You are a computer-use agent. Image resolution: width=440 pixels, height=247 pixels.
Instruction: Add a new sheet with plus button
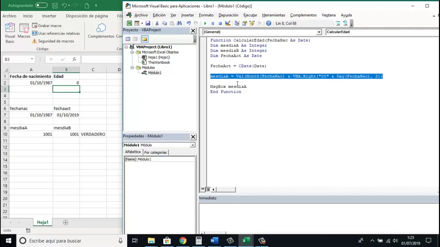pyautogui.click(x=66, y=222)
